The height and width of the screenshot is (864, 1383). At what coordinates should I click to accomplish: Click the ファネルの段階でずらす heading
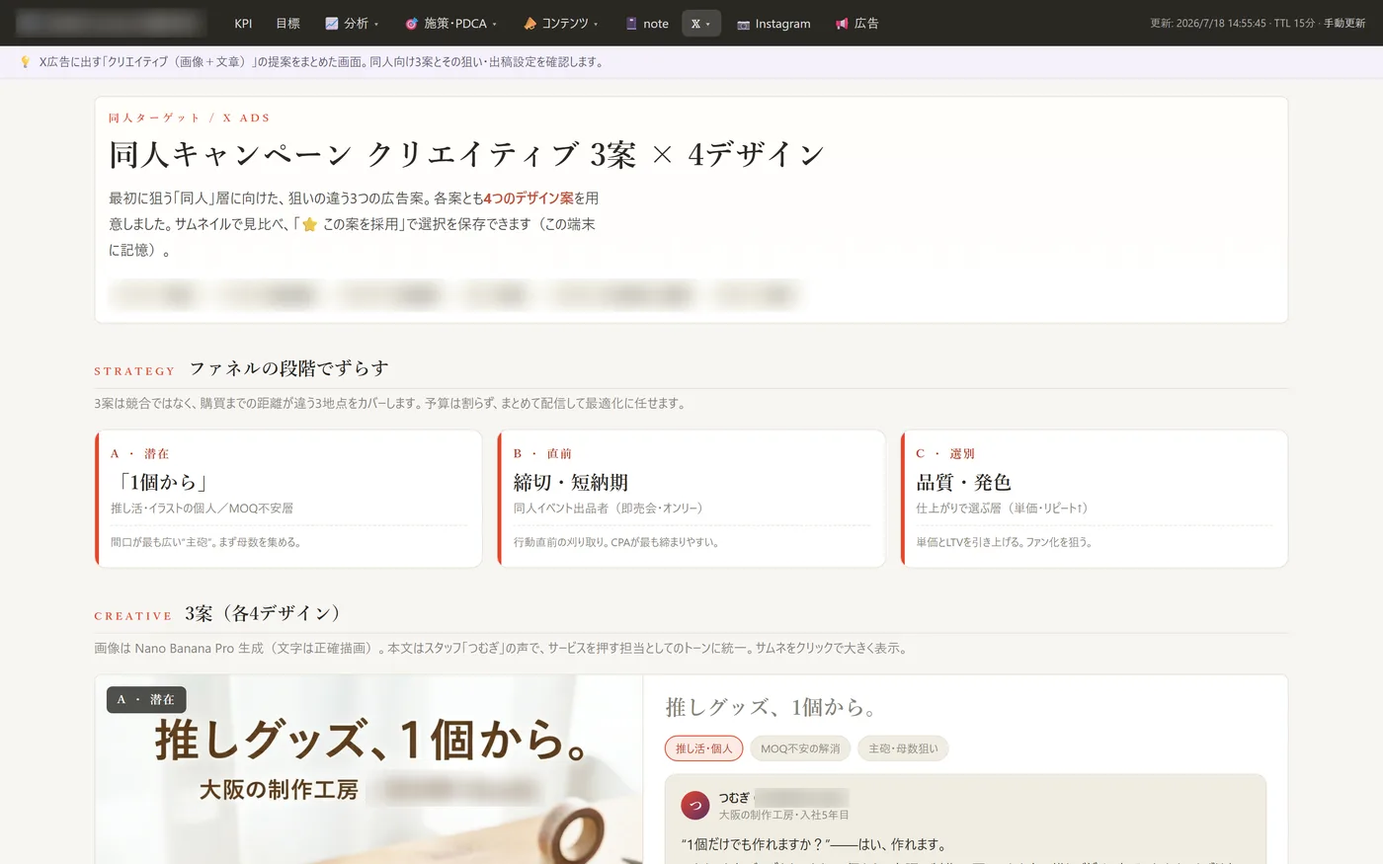tap(288, 368)
